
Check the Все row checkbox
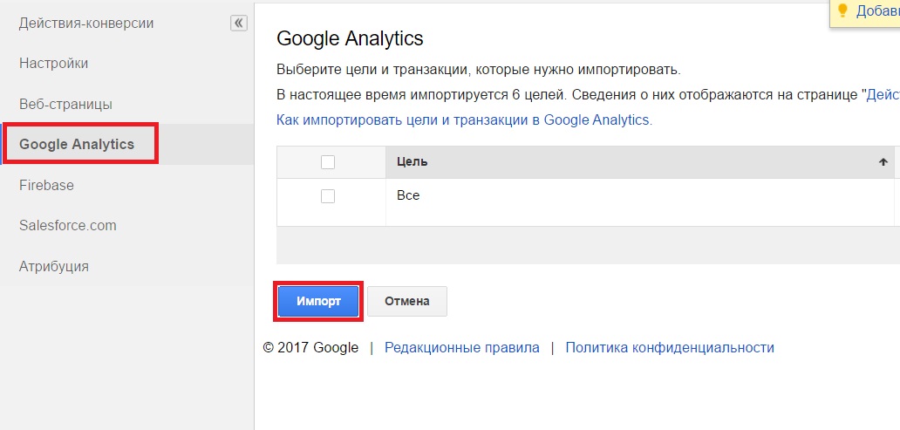click(x=328, y=196)
